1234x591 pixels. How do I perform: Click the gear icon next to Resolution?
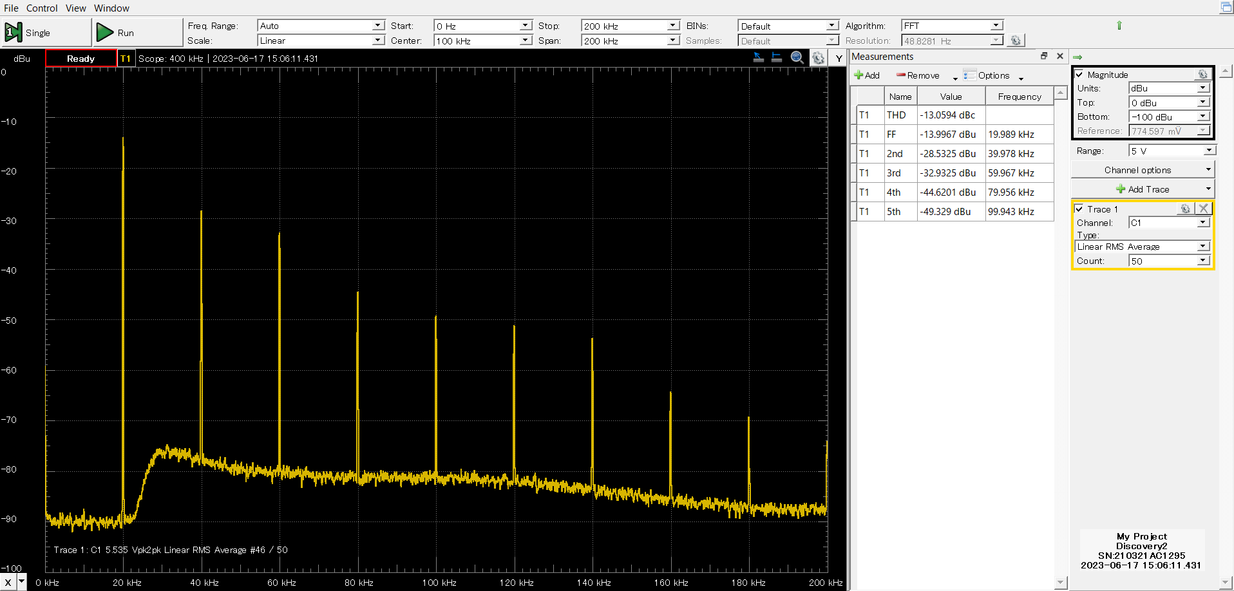pyautogui.click(x=1016, y=41)
